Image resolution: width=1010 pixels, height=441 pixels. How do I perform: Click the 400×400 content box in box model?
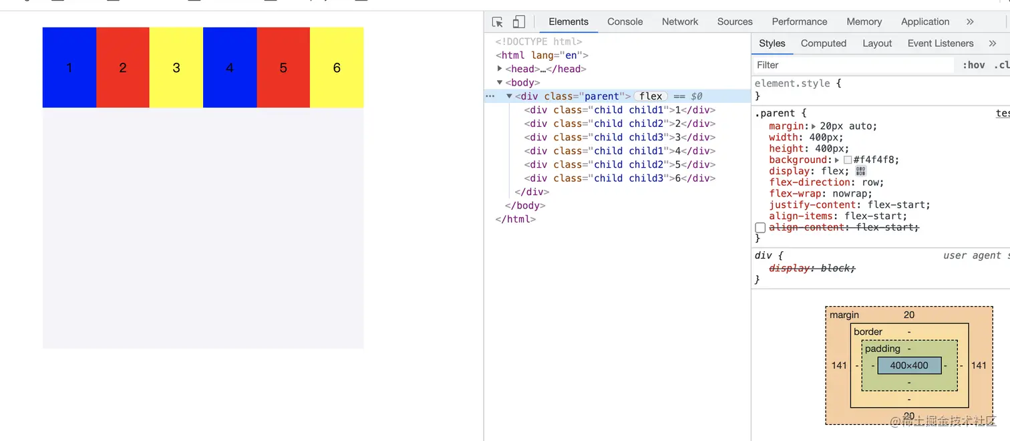(x=909, y=365)
